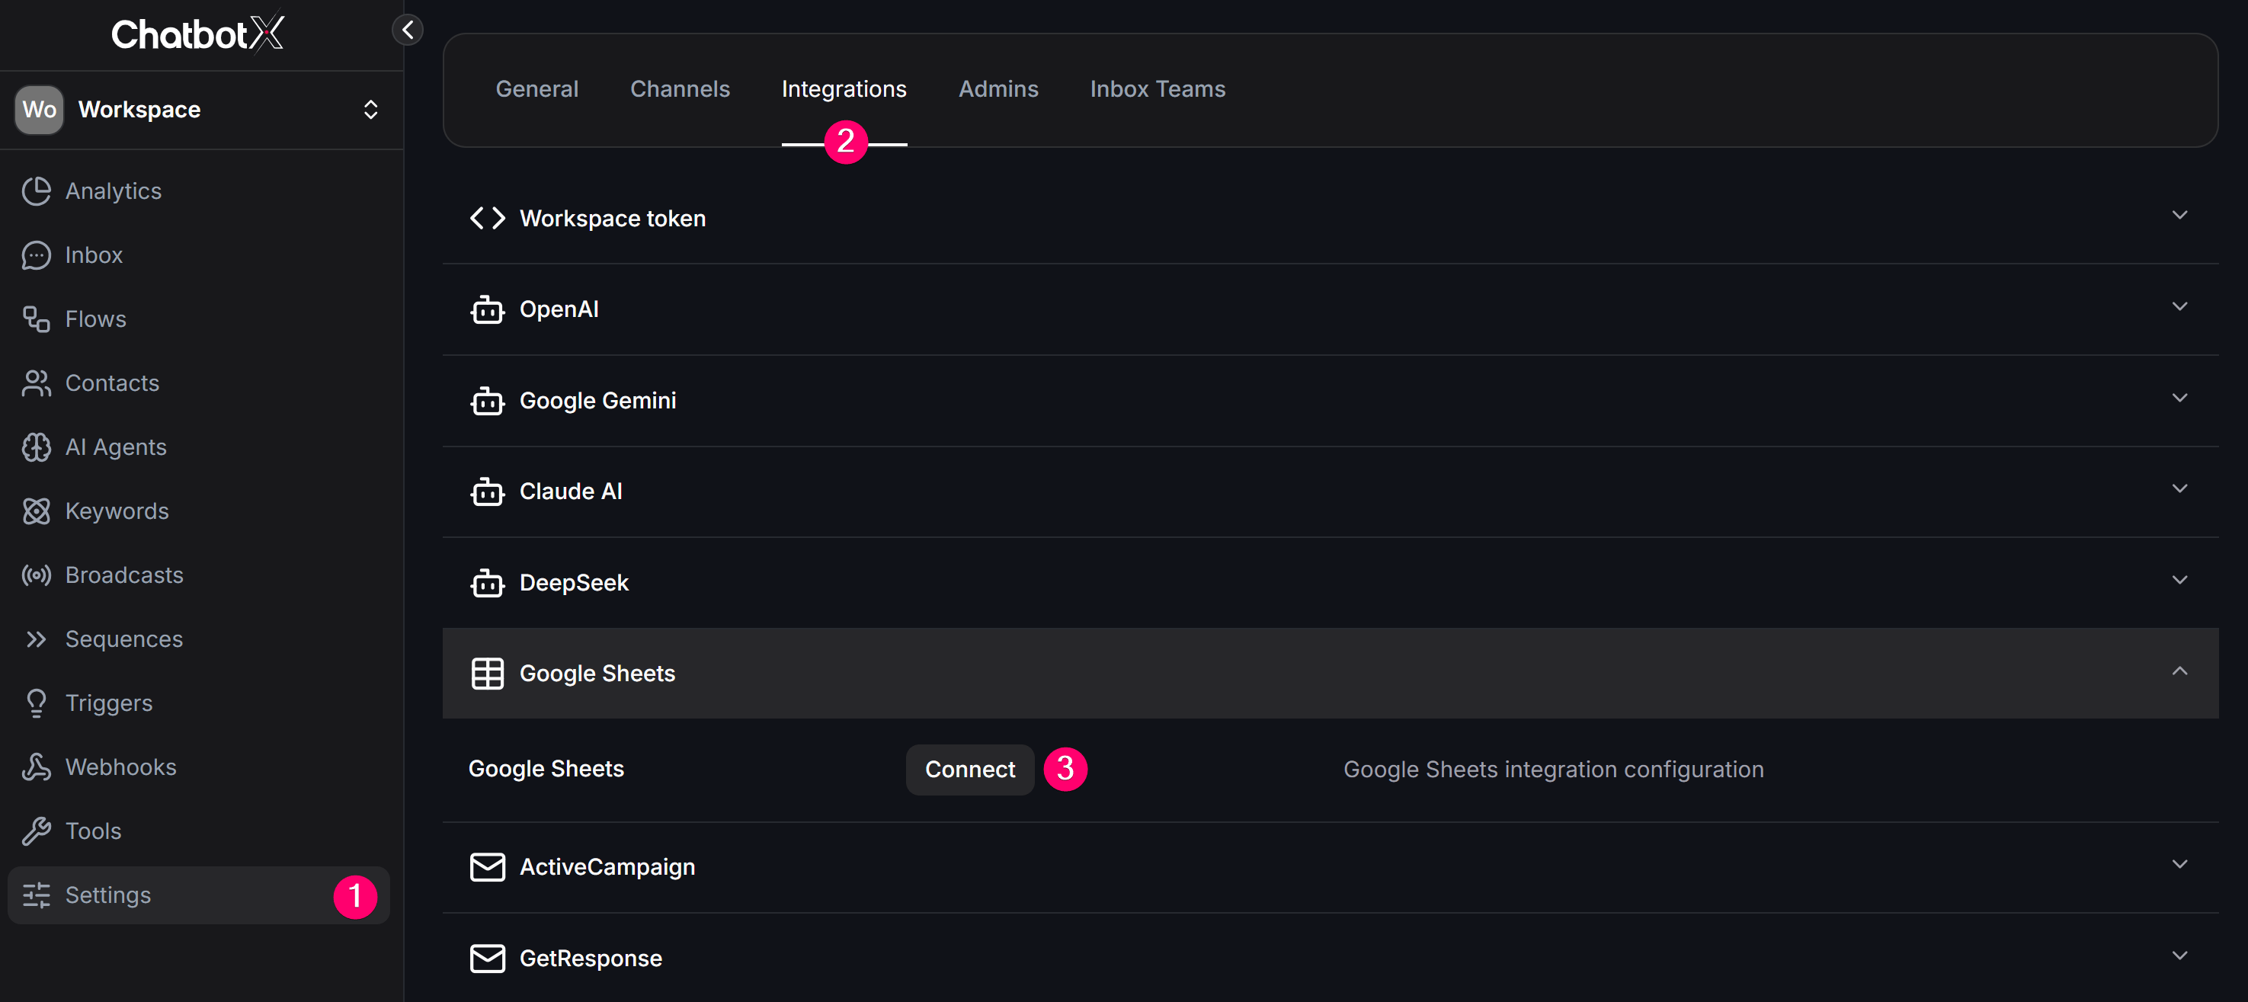Click the Tools wrench icon
The height and width of the screenshot is (1002, 2248).
(x=36, y=831)
